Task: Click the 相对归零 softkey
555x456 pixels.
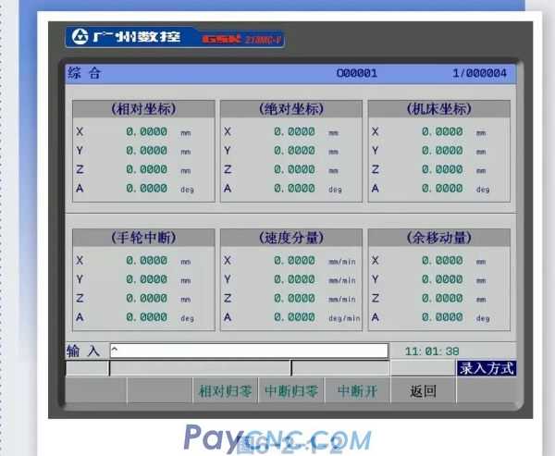Action: coord(226,391)
